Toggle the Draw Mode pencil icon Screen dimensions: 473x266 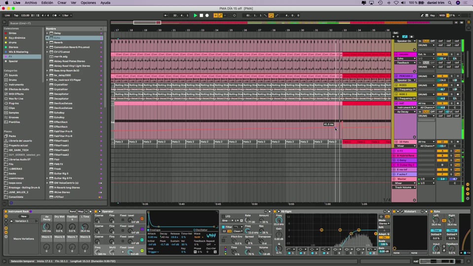422,15
